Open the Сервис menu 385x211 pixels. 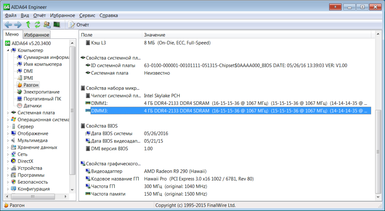pyautogui.click(x=87, y=15)
